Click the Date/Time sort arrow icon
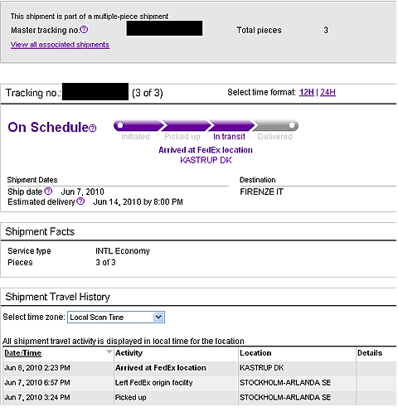 [x=109, y=351]
